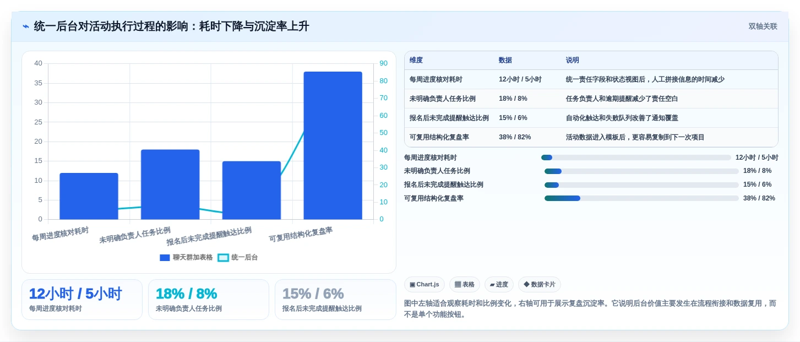Click the description 任务负责人和逾期提醒减少了责任空白

[x=622, y=99]
